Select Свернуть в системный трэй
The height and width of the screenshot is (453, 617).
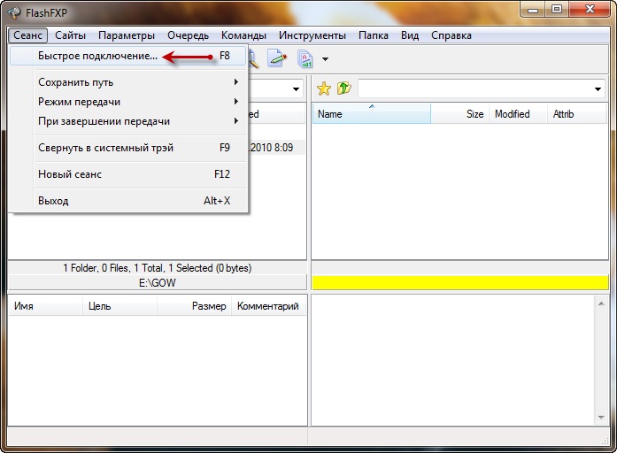tap(105, 148)
